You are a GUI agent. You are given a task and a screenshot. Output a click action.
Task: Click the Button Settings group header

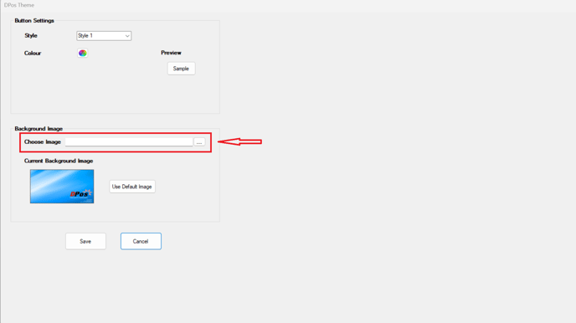tap(34, 21)
